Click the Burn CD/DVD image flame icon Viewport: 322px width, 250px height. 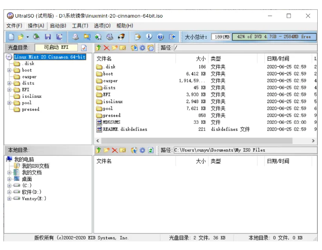pyautogui.click(x=121, y=37)
